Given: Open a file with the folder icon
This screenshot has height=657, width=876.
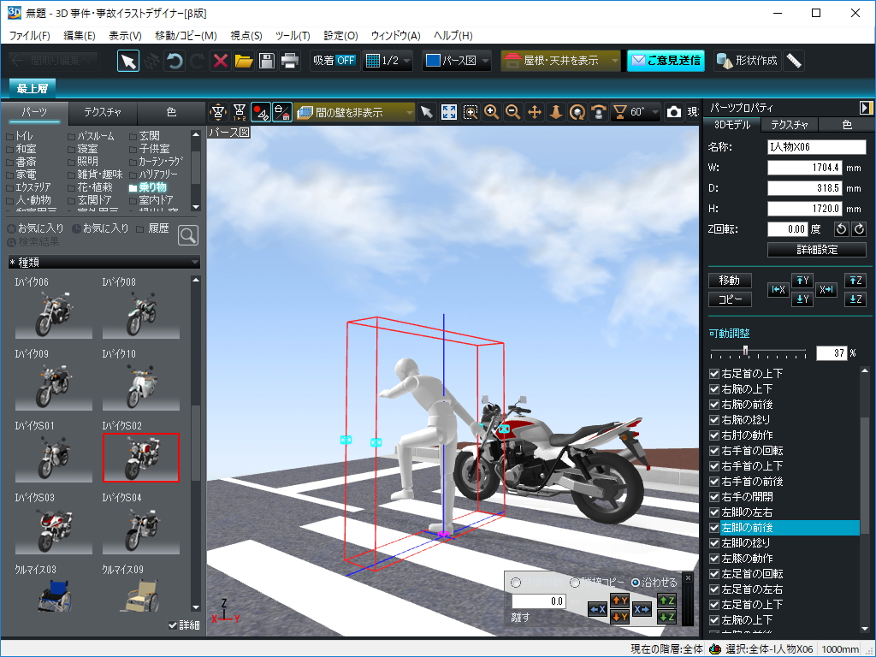Looking at the screenshot, I should point(246,60).
